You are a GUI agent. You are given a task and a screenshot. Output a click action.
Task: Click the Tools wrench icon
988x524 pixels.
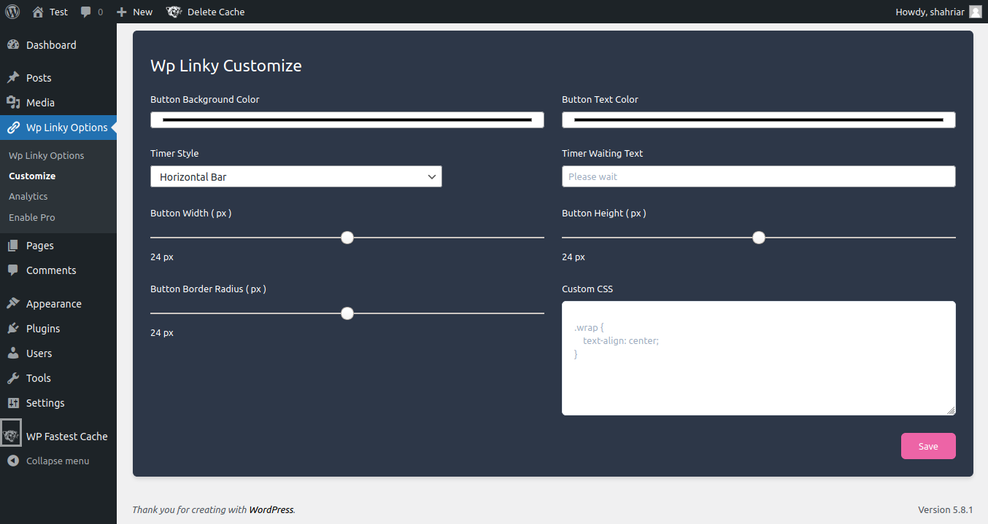pyautogui.click(x=13, y=378)
